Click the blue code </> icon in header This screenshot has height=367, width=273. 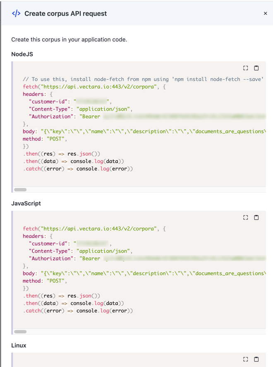[x=15, y=13]
